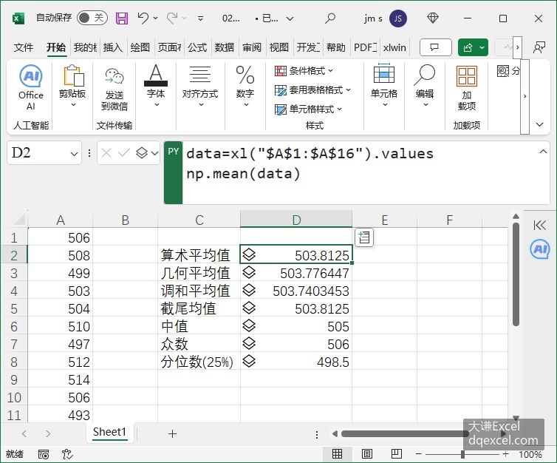
Task: Select the Sheet1 worksheet tab
Action: tap(109, 432)
